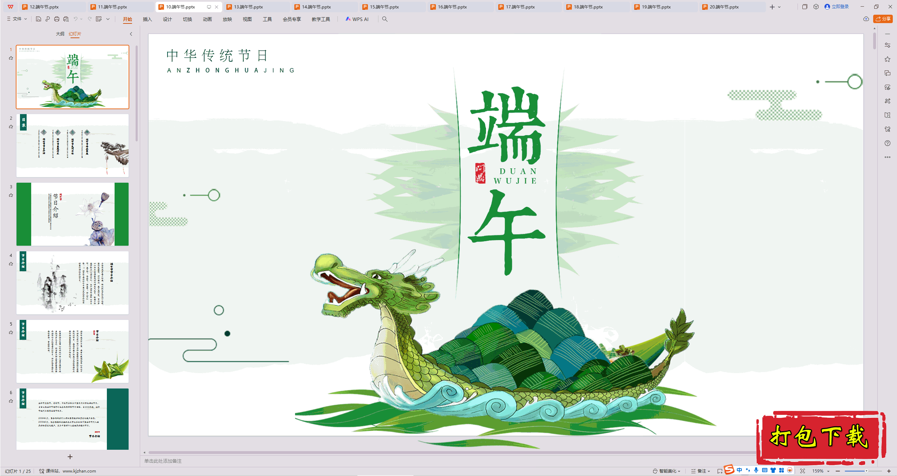Open the help question-mark icon in sidebar
This screenshot has width=897, height=476.
pos(887,143)
